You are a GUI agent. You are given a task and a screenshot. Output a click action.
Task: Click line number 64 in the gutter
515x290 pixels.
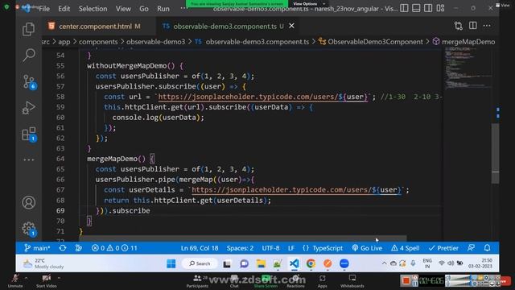pos(60,159)
